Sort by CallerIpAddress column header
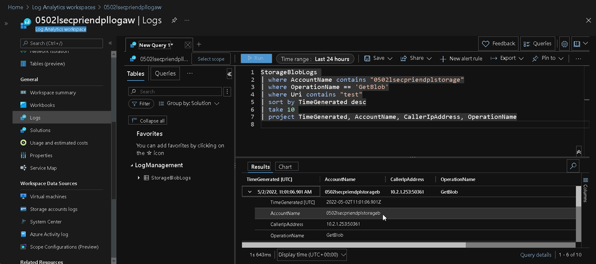 click(407, 179)
